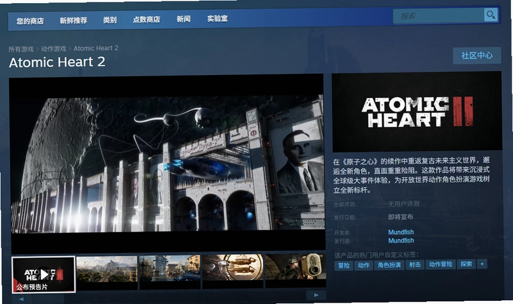Follow the 所有游戏 breadcrumb link
Image resolution: width=513 pixels, height=304 pixels.
coord(21,49)
